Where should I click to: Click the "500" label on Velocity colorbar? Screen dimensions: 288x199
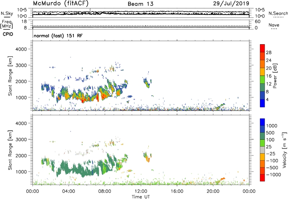[271, 133]
